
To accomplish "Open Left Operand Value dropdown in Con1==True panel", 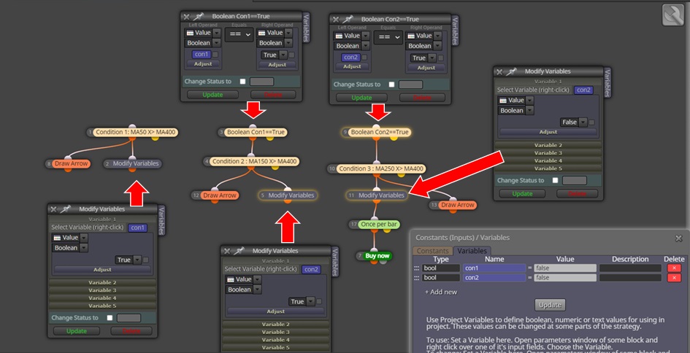I will tap(215, 33).
